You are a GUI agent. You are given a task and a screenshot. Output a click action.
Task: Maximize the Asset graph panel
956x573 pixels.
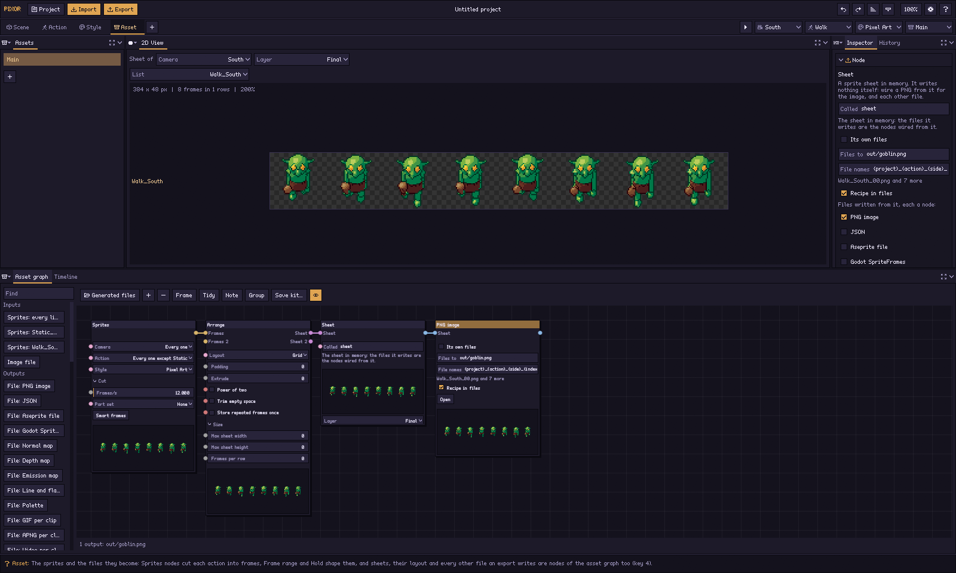tap(943, 277)
